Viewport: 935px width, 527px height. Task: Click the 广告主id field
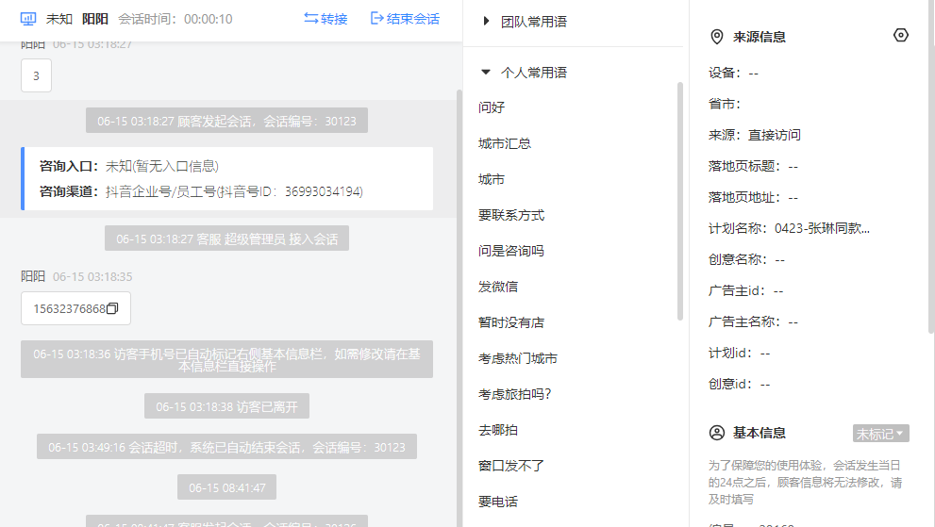(x=746, y=290)
